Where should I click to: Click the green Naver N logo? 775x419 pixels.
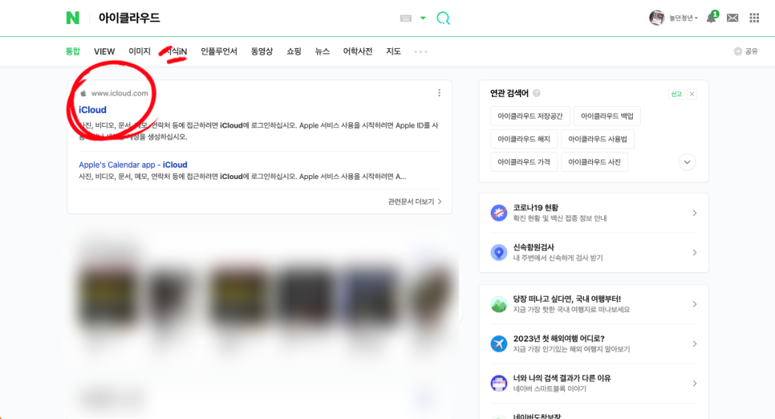coord(73,18)
